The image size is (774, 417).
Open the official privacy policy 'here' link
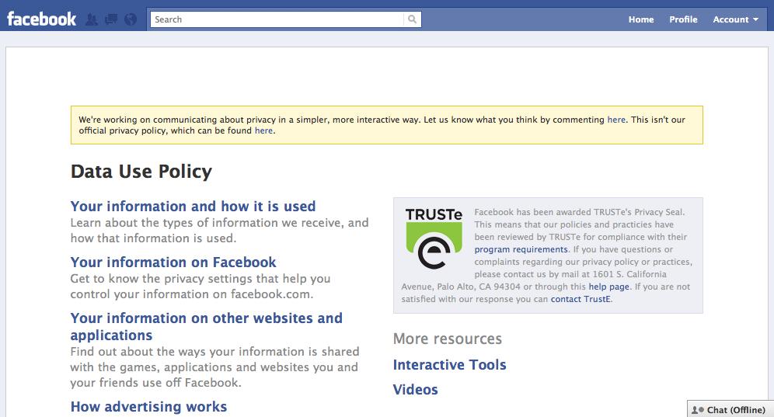click(x=263, y=130)
